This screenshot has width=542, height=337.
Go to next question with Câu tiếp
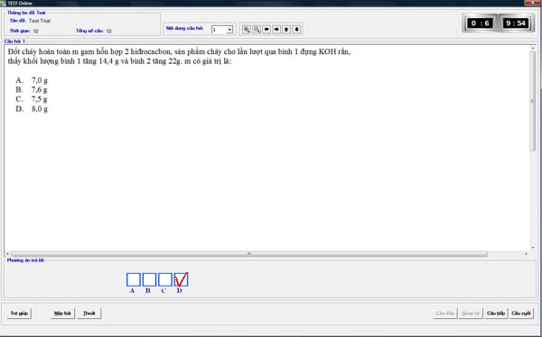[x=496, y=314]
